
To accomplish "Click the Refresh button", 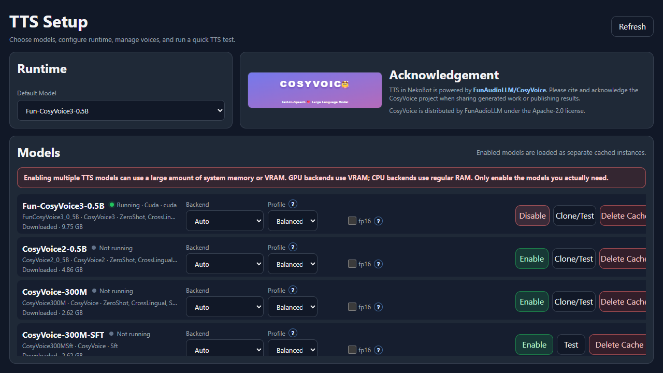I will point(632,27).
